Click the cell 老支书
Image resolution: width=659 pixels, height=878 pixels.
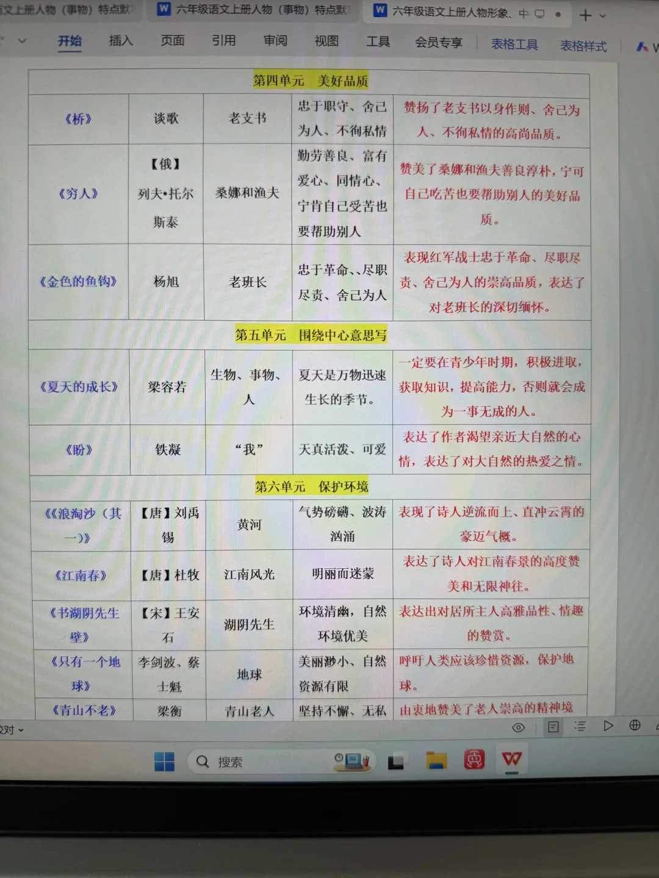click(247, 118)
